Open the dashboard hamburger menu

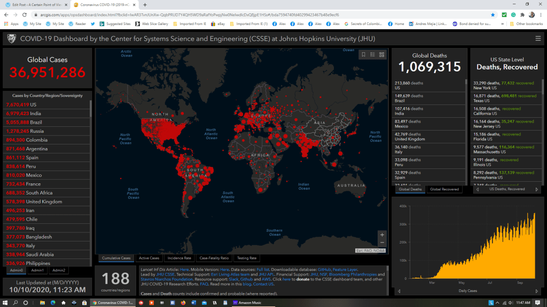[538, 38]
